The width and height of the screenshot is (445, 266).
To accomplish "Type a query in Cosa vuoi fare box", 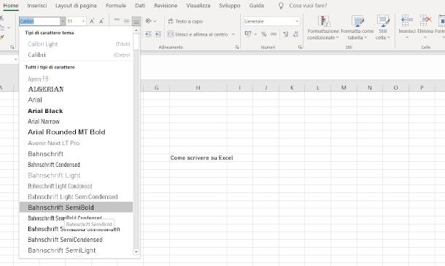I will (x=308, y=6).
